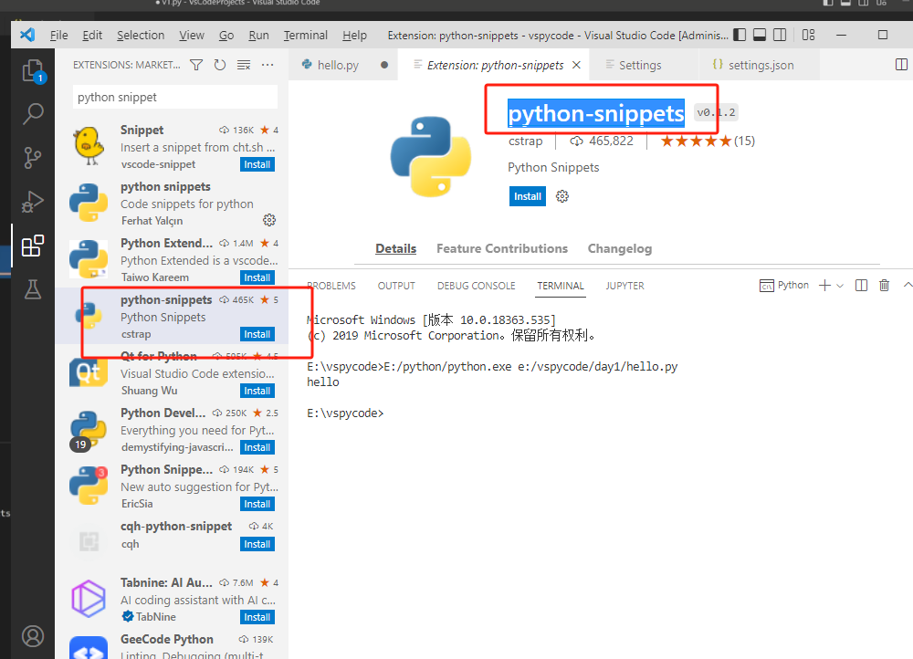Select the GeeCode Python extension entry
The height and width of the screenshot is (659, 913).
click(173, 645)
